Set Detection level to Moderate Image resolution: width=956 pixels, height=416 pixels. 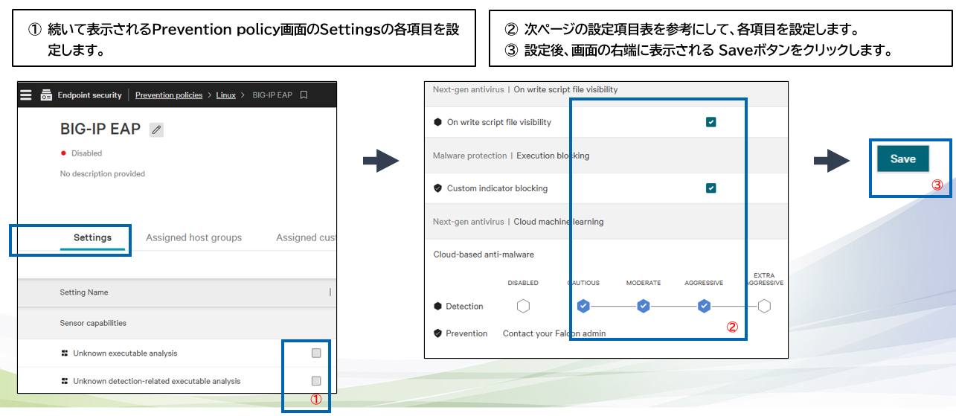pyautogui.click(x=644, y=306)
